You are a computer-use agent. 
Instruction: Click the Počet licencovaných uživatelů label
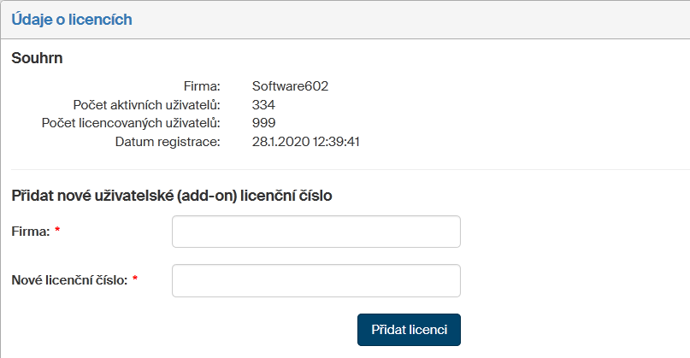(x=131, y=123)
